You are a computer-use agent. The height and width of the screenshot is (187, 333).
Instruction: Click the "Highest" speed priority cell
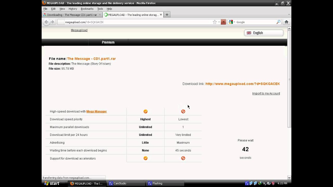pyautogui.click(x=145, y=119)
